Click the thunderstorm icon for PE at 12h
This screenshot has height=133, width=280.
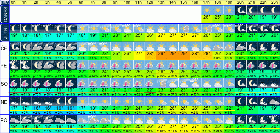(x=150, y=65)
